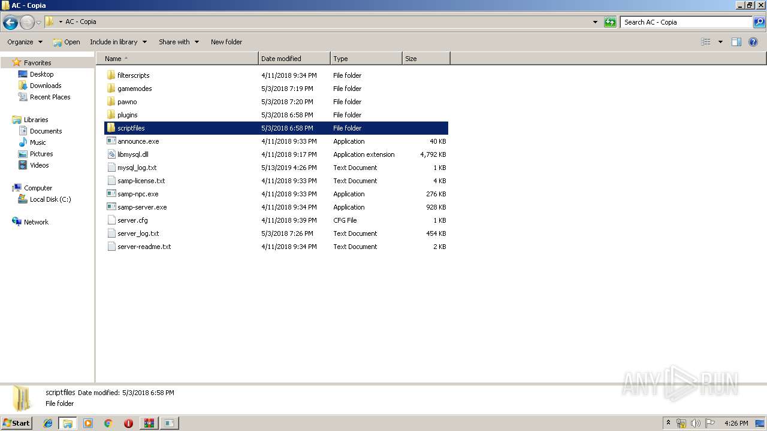Select samp-server.exe application icon
Viewport: 767px width, 431px height.
[x=111, y=207]
